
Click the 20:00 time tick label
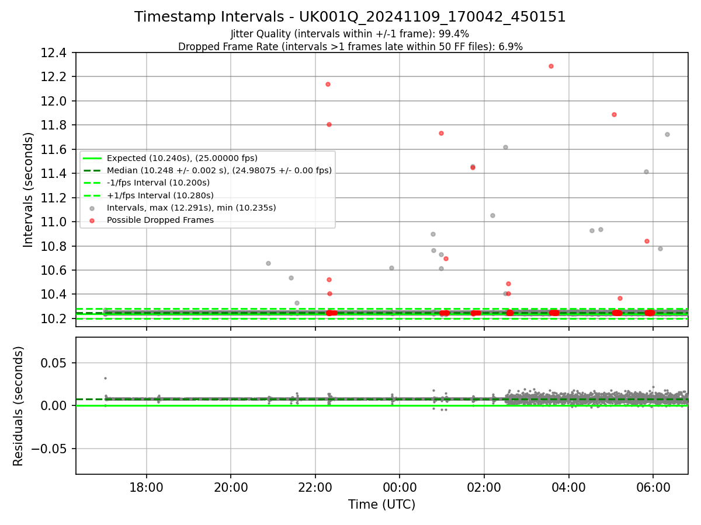click(x=231, y=487)
